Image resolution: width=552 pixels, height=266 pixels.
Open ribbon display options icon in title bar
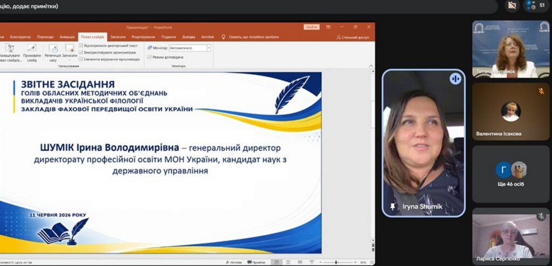pyautogui.click(x=328, y=27)
